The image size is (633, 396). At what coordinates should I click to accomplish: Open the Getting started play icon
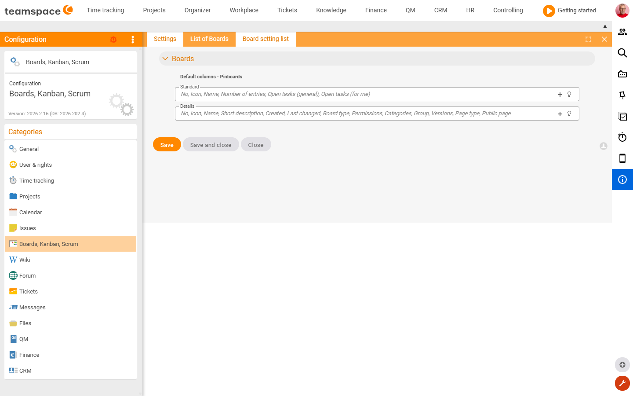(x=549, y=11)
